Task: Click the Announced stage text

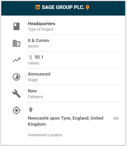Action: (x=39, y=74)
